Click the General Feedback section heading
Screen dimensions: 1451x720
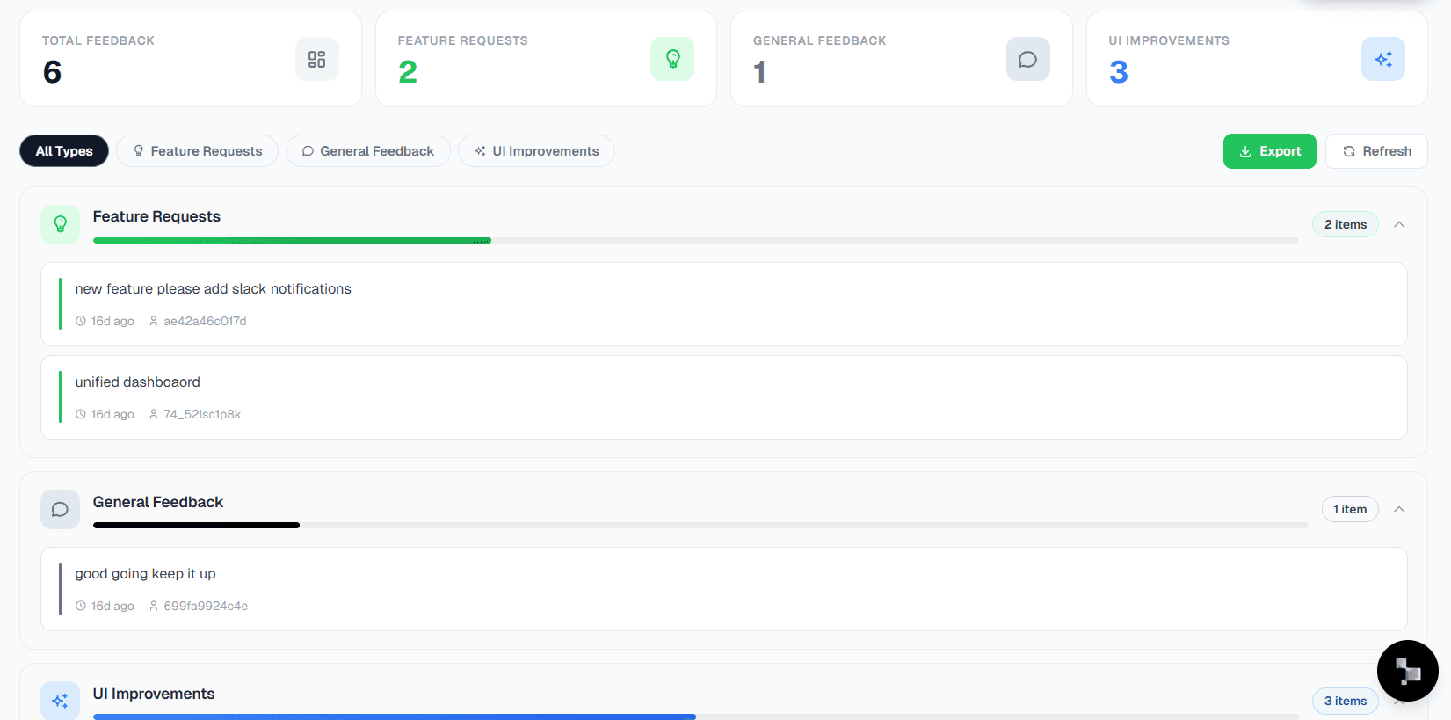158,502
